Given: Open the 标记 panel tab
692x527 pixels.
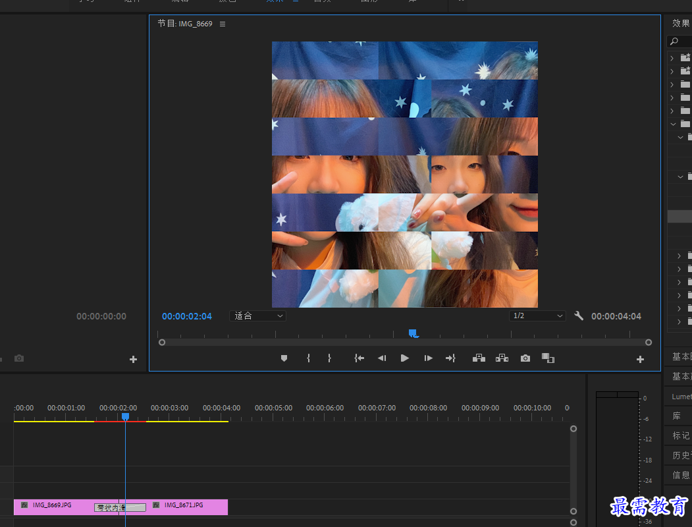Looking at the screenshot, I should tap(681, 435).
